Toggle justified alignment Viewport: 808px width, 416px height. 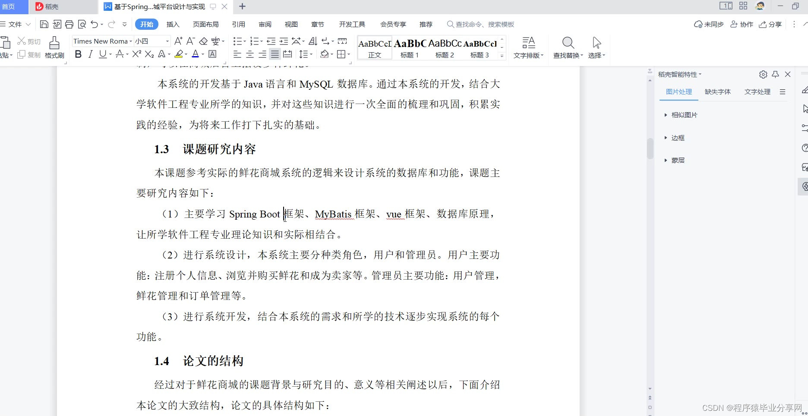tap(275, 54)
